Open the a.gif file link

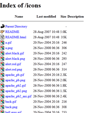point(8,43)
